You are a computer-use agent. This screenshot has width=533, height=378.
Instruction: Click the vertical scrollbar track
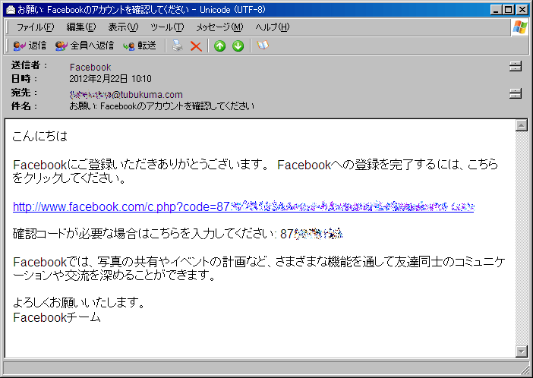click(x=522, y=238)
